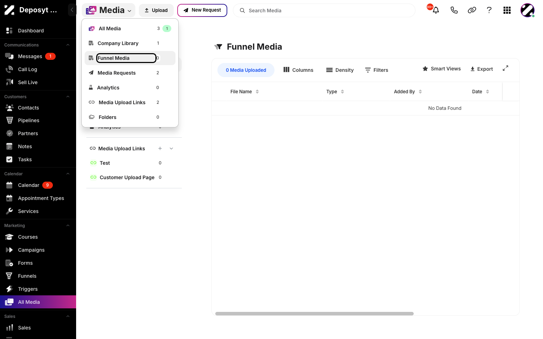Screen dimensions: 543x339
Task: Sort by Added By column
Action: pos(420,92)
